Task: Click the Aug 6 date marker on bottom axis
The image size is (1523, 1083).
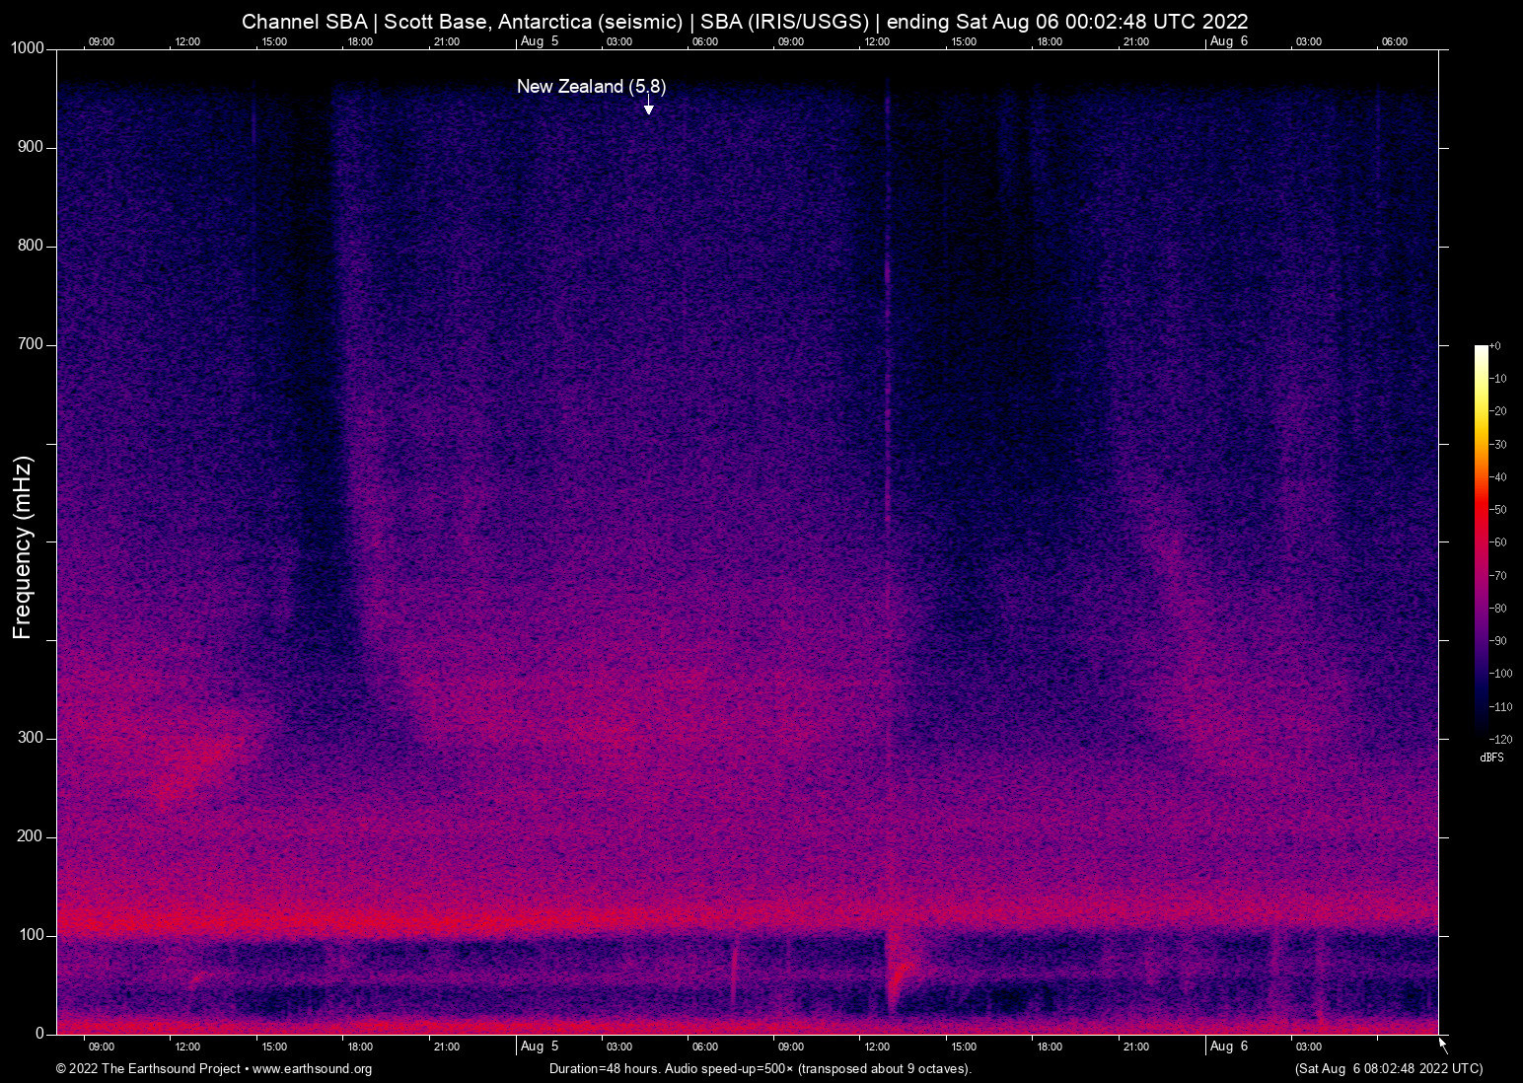Action: [1229, 1047]
